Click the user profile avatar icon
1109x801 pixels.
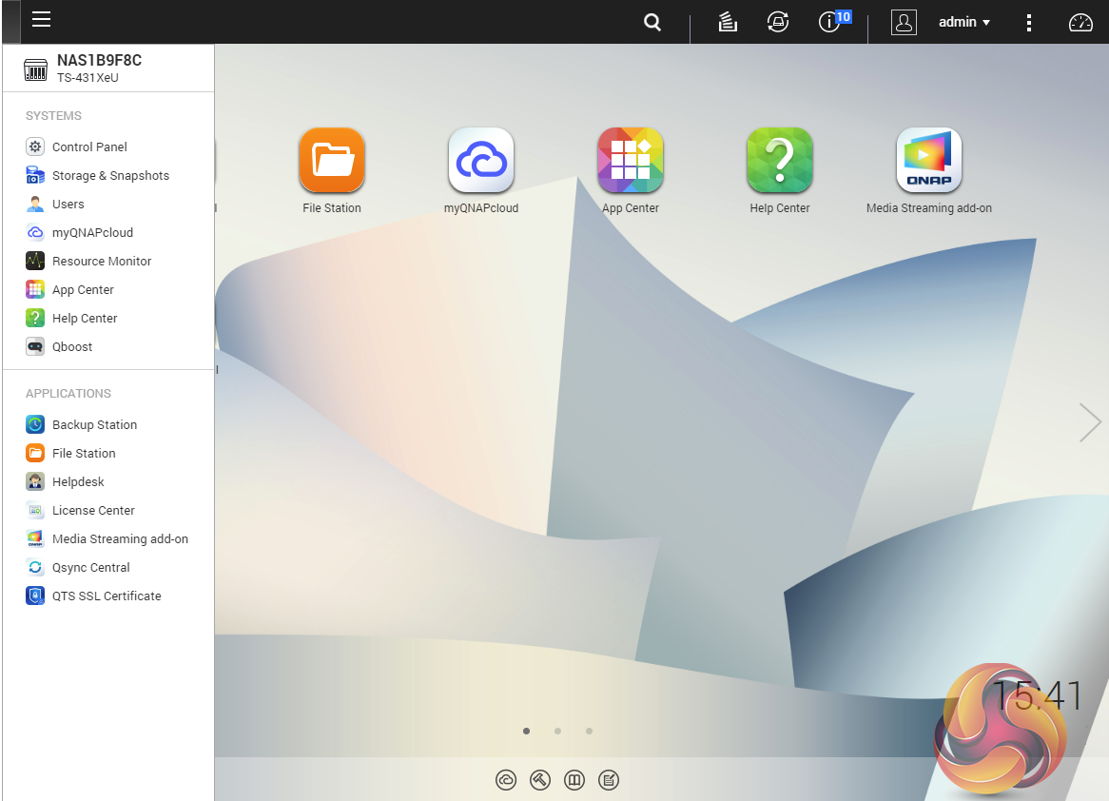(x=904, y=22)
